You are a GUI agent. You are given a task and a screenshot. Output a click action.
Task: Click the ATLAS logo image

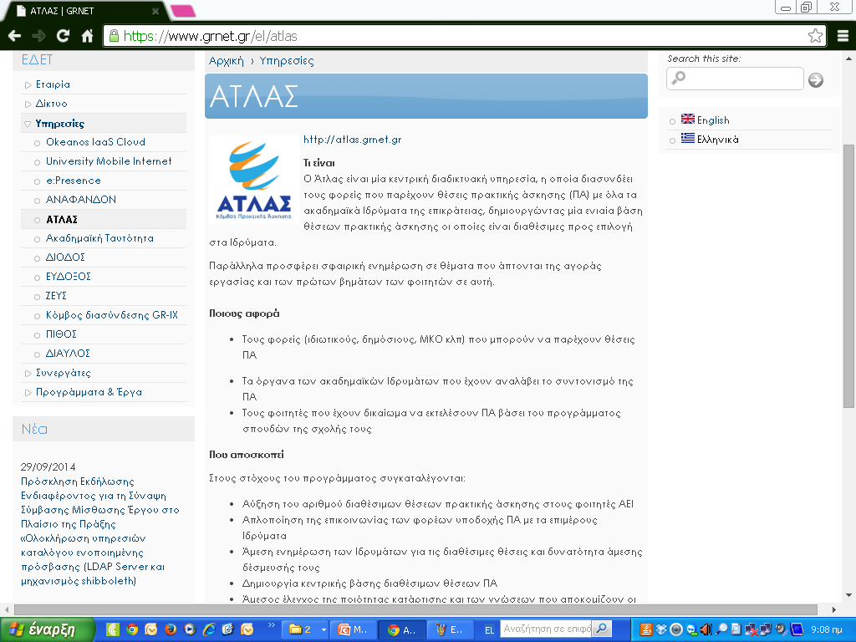pos(254,180)
